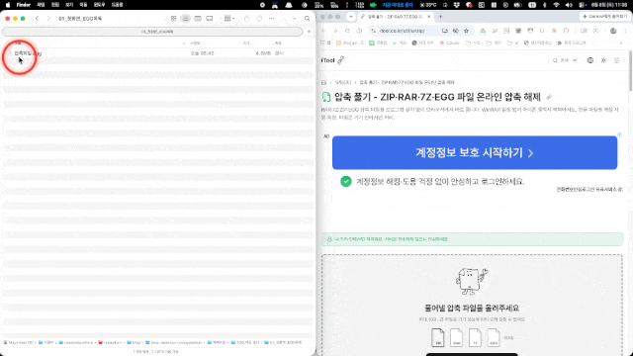Select the .egg file row in Finder

158,53
